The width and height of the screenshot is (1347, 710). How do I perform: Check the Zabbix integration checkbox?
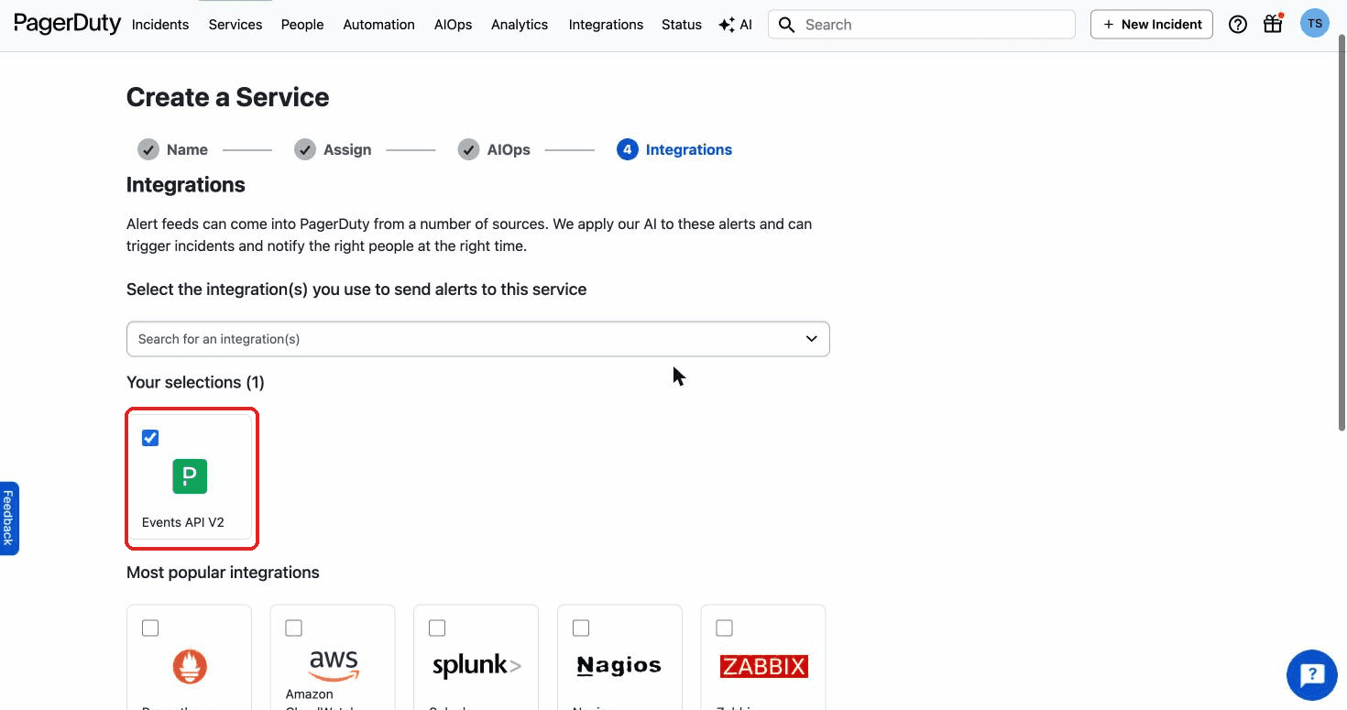724,628
